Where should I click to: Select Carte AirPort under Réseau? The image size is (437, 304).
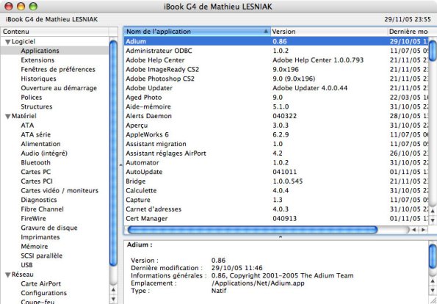click(40, 283)
